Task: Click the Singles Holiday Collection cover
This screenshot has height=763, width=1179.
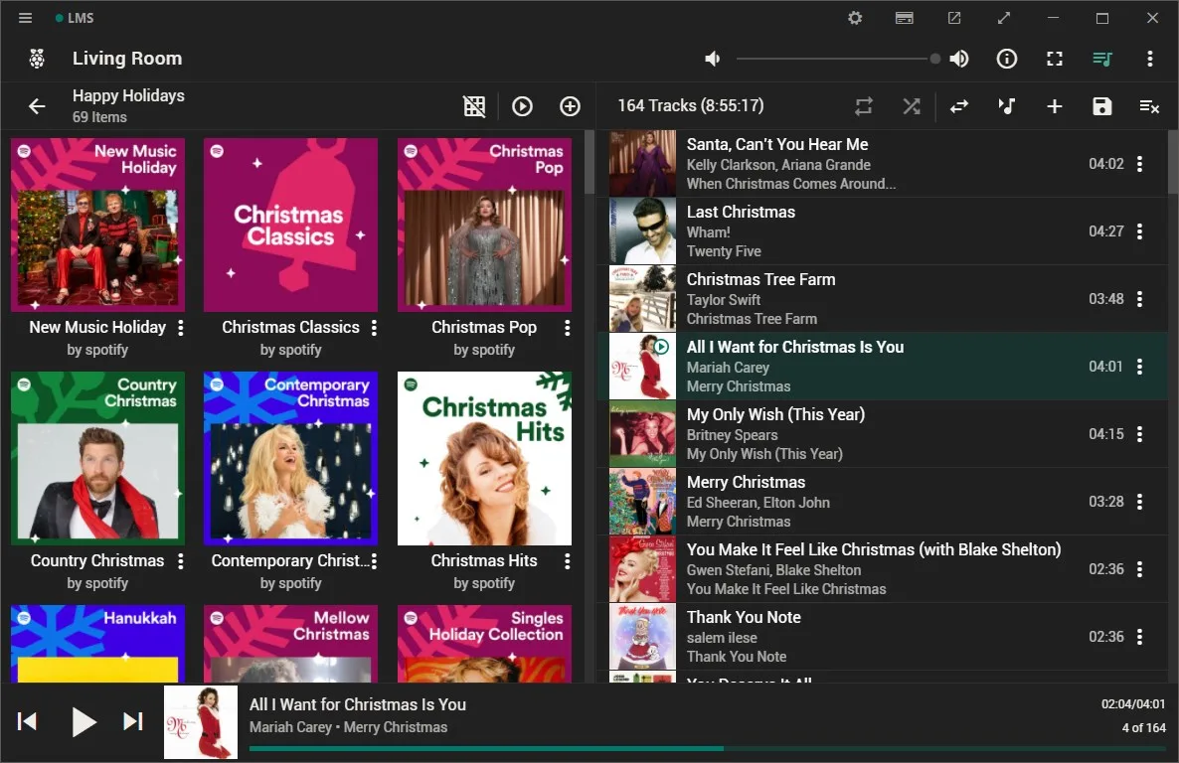Action: tap(484, 644)
